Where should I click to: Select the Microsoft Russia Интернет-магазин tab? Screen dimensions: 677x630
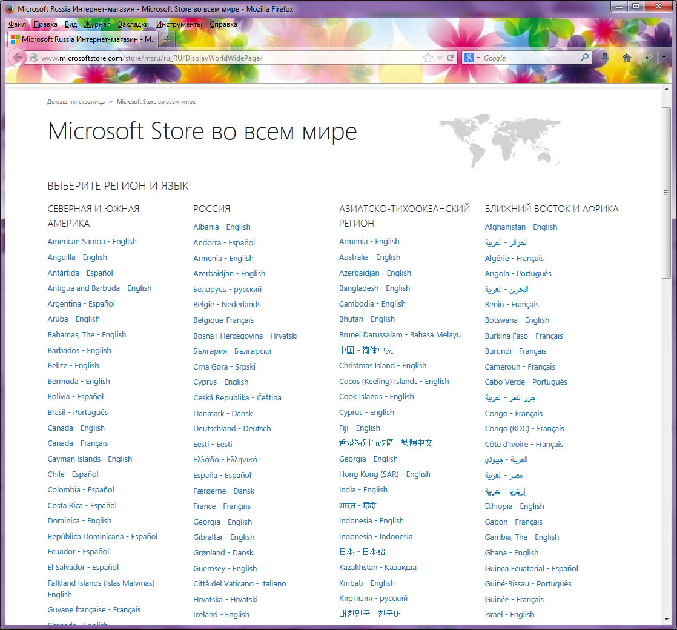coord(83,39)
